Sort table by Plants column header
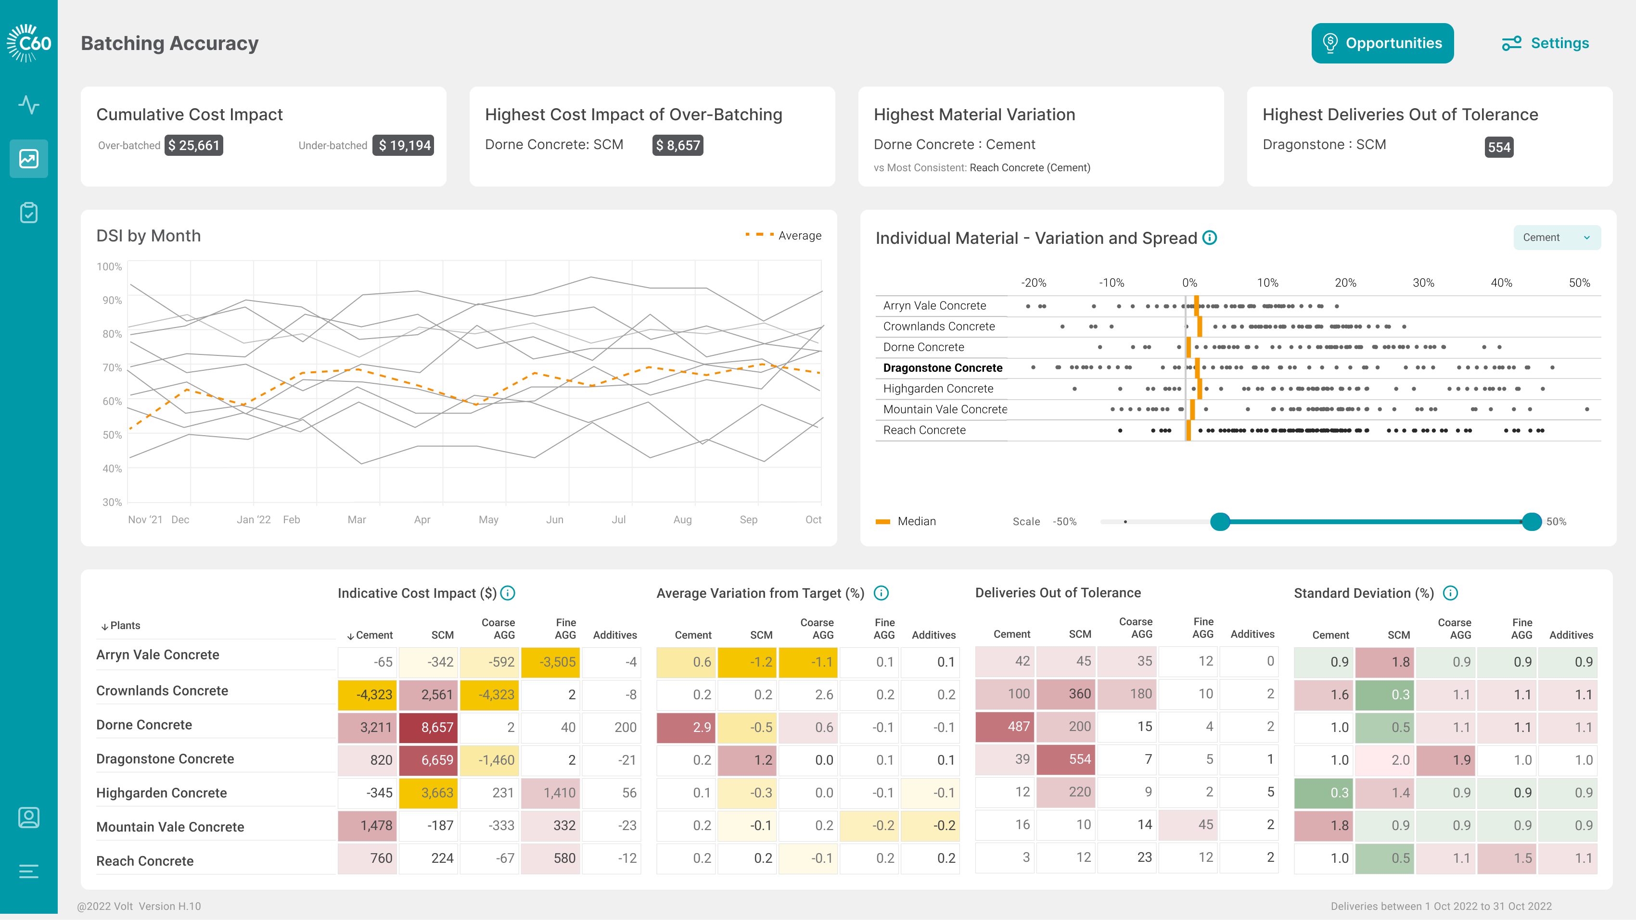1636x920 pixels. [121, 625]
